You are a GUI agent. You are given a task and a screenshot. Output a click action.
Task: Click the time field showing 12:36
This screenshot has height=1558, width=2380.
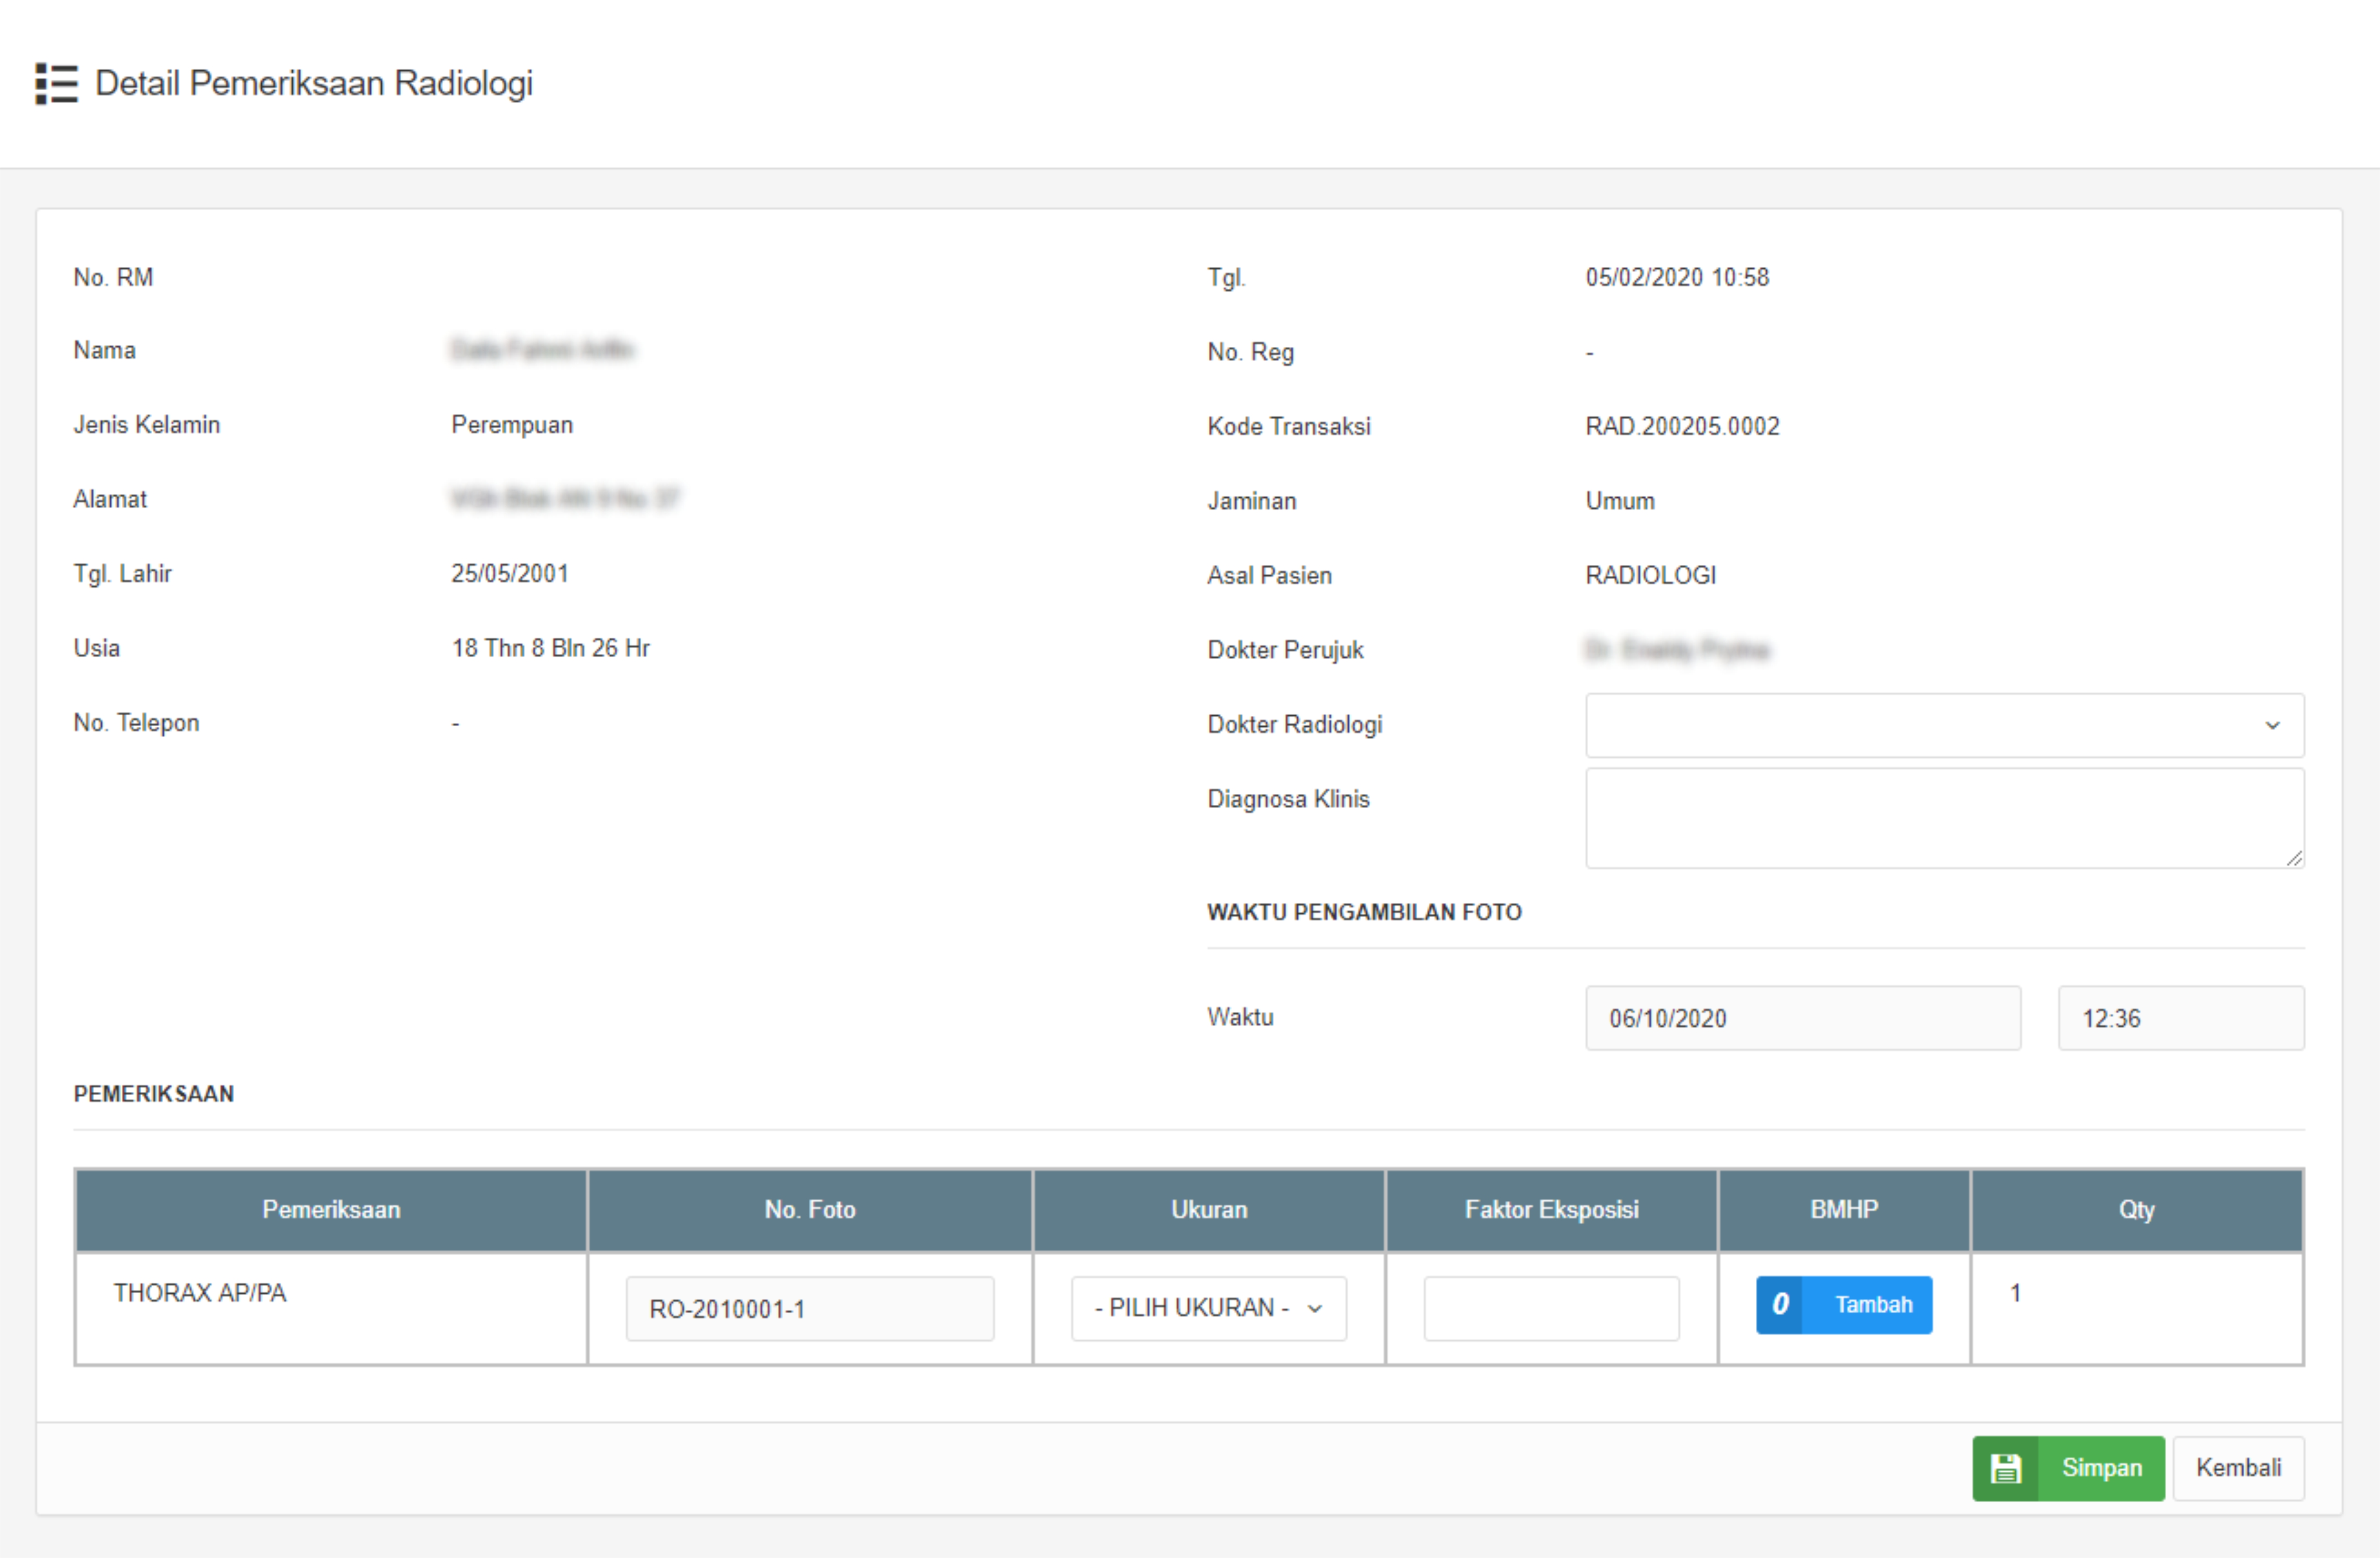[2180, 1018]
